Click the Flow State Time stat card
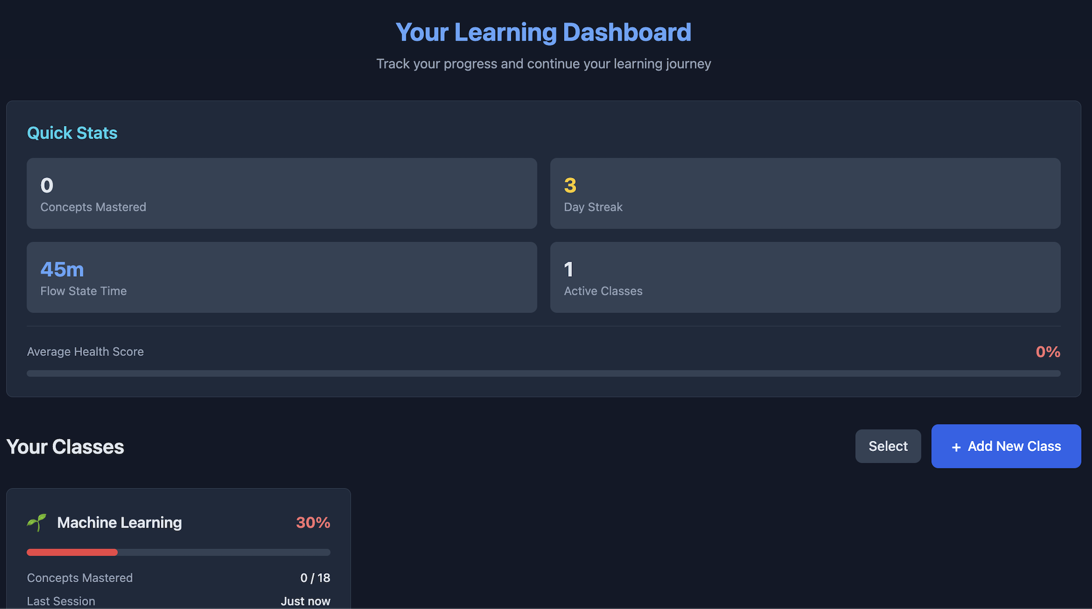Image resolution: width=1092 pixels, height=609 pixels. click(281, 277)
